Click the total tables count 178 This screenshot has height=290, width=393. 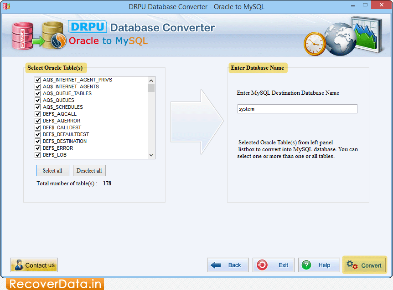[x=107, y=183]
